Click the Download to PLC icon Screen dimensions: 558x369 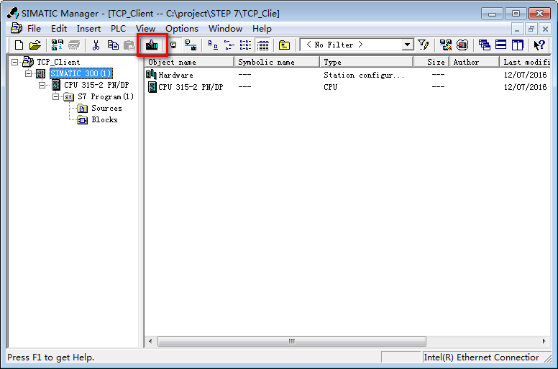pos(152,45)
